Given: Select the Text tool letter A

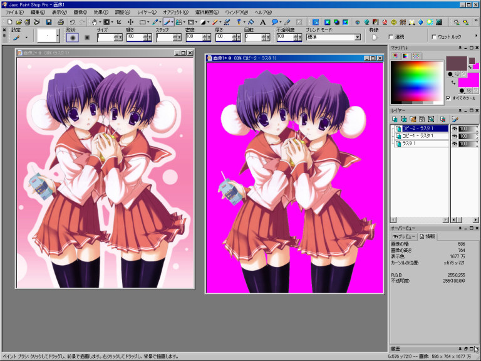Looking at the screenshot, I should (262, 22).
